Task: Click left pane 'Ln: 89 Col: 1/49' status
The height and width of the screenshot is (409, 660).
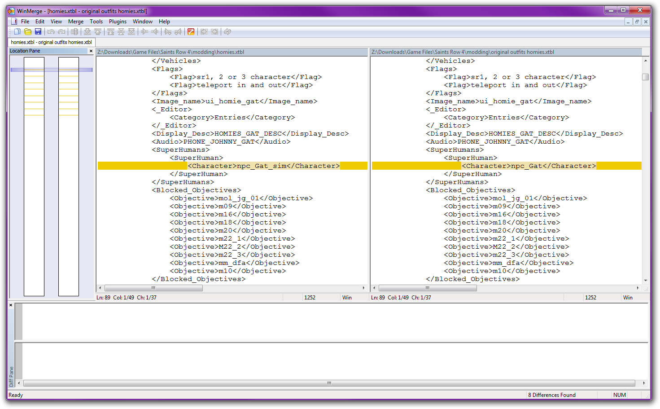Action: point(115,298)
